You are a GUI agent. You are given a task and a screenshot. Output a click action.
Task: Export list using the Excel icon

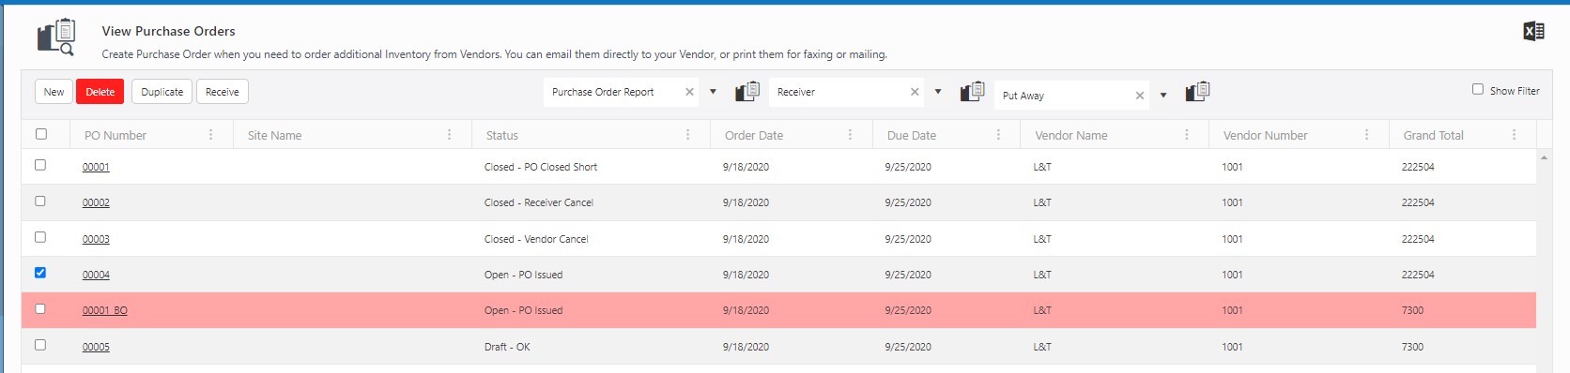pos(1533,31)
